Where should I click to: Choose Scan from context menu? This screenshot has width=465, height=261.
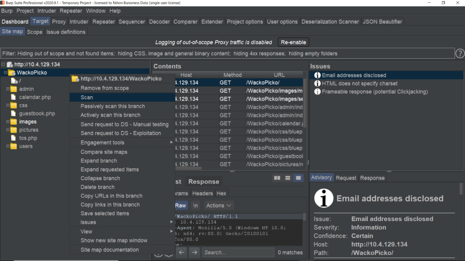[122, 97]
